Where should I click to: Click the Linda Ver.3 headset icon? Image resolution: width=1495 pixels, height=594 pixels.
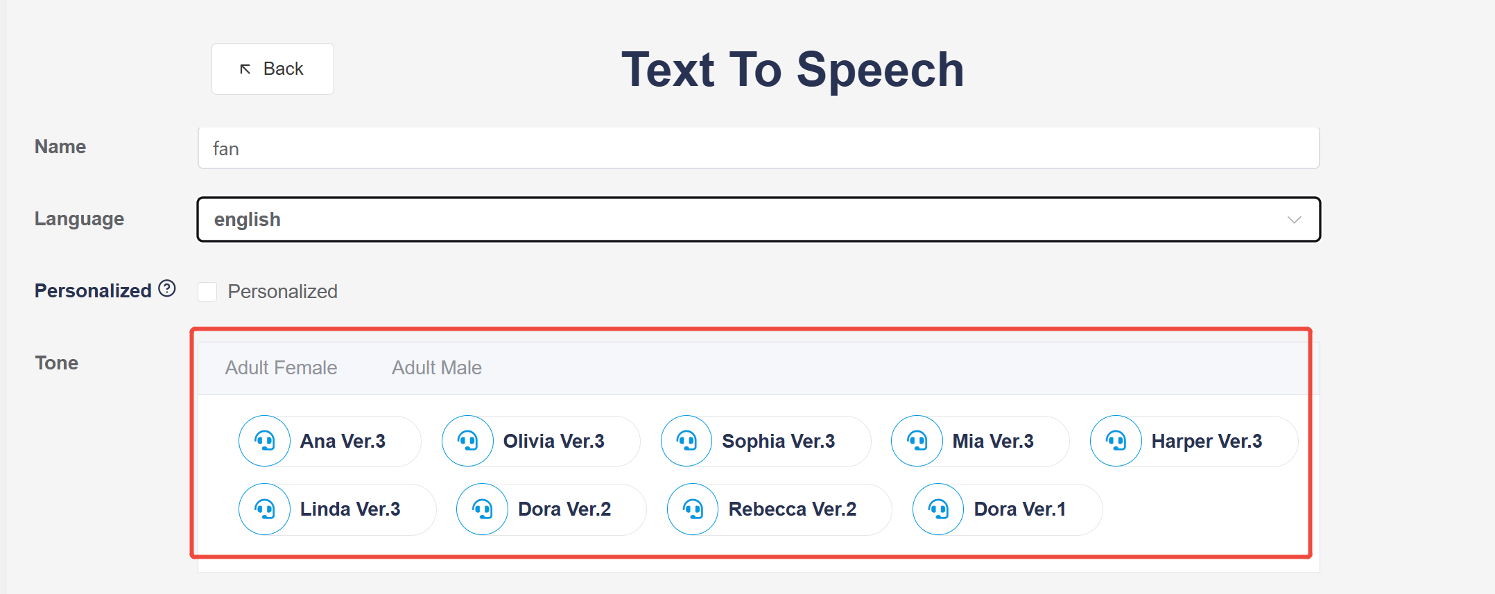(264, 509)
